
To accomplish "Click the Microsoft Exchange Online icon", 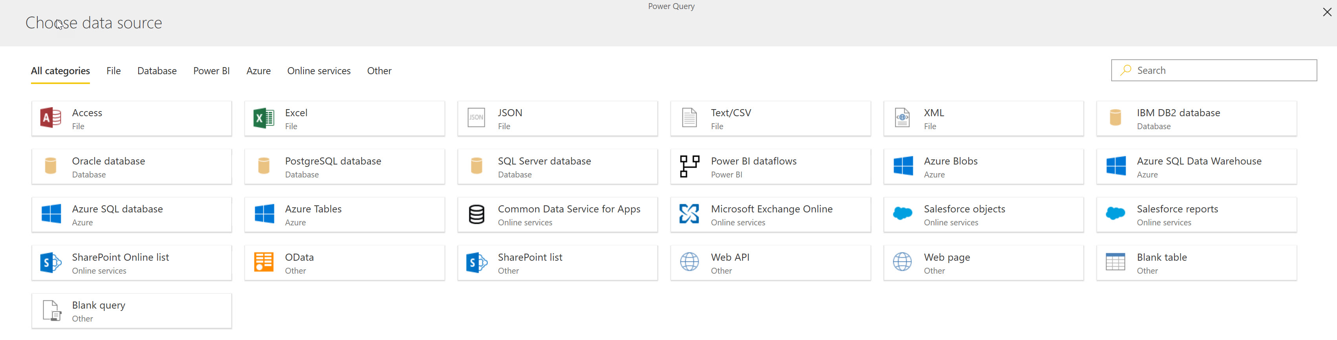I will (689, 214).
